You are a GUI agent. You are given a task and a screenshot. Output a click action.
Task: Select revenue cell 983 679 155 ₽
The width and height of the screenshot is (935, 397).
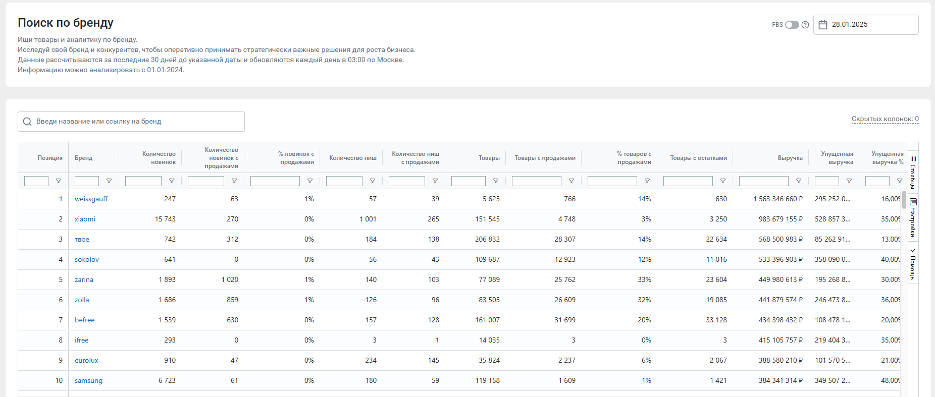click(x=781, y=219)
